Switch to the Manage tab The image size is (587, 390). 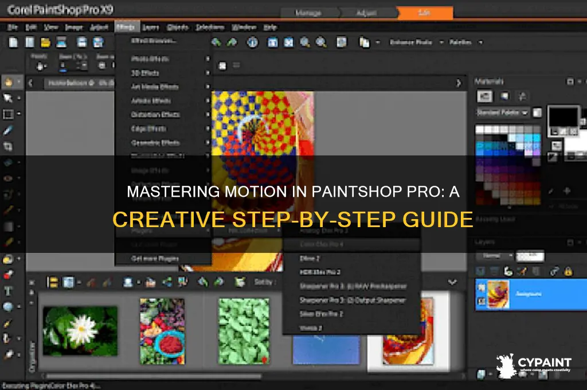click(308, 13)
